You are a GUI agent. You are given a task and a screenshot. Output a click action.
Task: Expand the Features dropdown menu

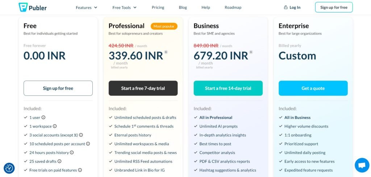point(87,7)
